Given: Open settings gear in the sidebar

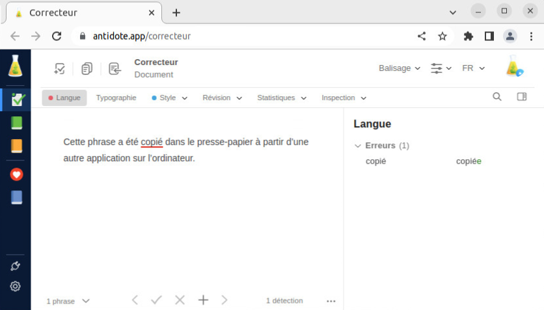Looking at the screenshot, I should 16,286.
